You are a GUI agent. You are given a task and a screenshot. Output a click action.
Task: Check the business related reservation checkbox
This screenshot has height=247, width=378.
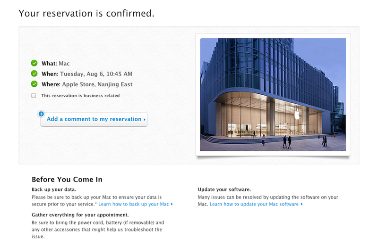click(x=34, y=96)
